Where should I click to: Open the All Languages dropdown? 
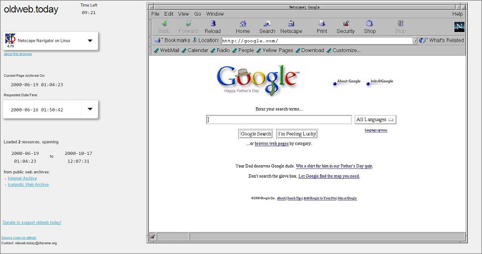click(375, 120)
